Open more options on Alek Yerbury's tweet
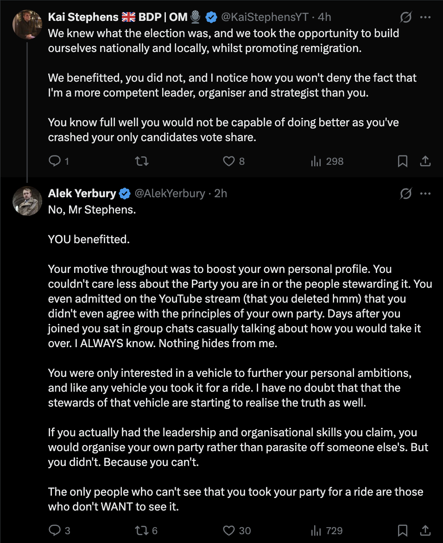The image size is (443, 543). 425,193
